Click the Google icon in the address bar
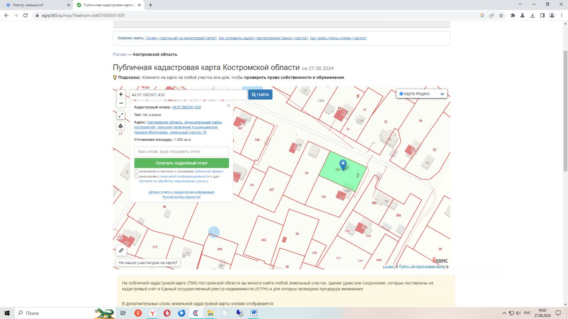Screen dimensions: 568x319 click(x=482, y=15)
